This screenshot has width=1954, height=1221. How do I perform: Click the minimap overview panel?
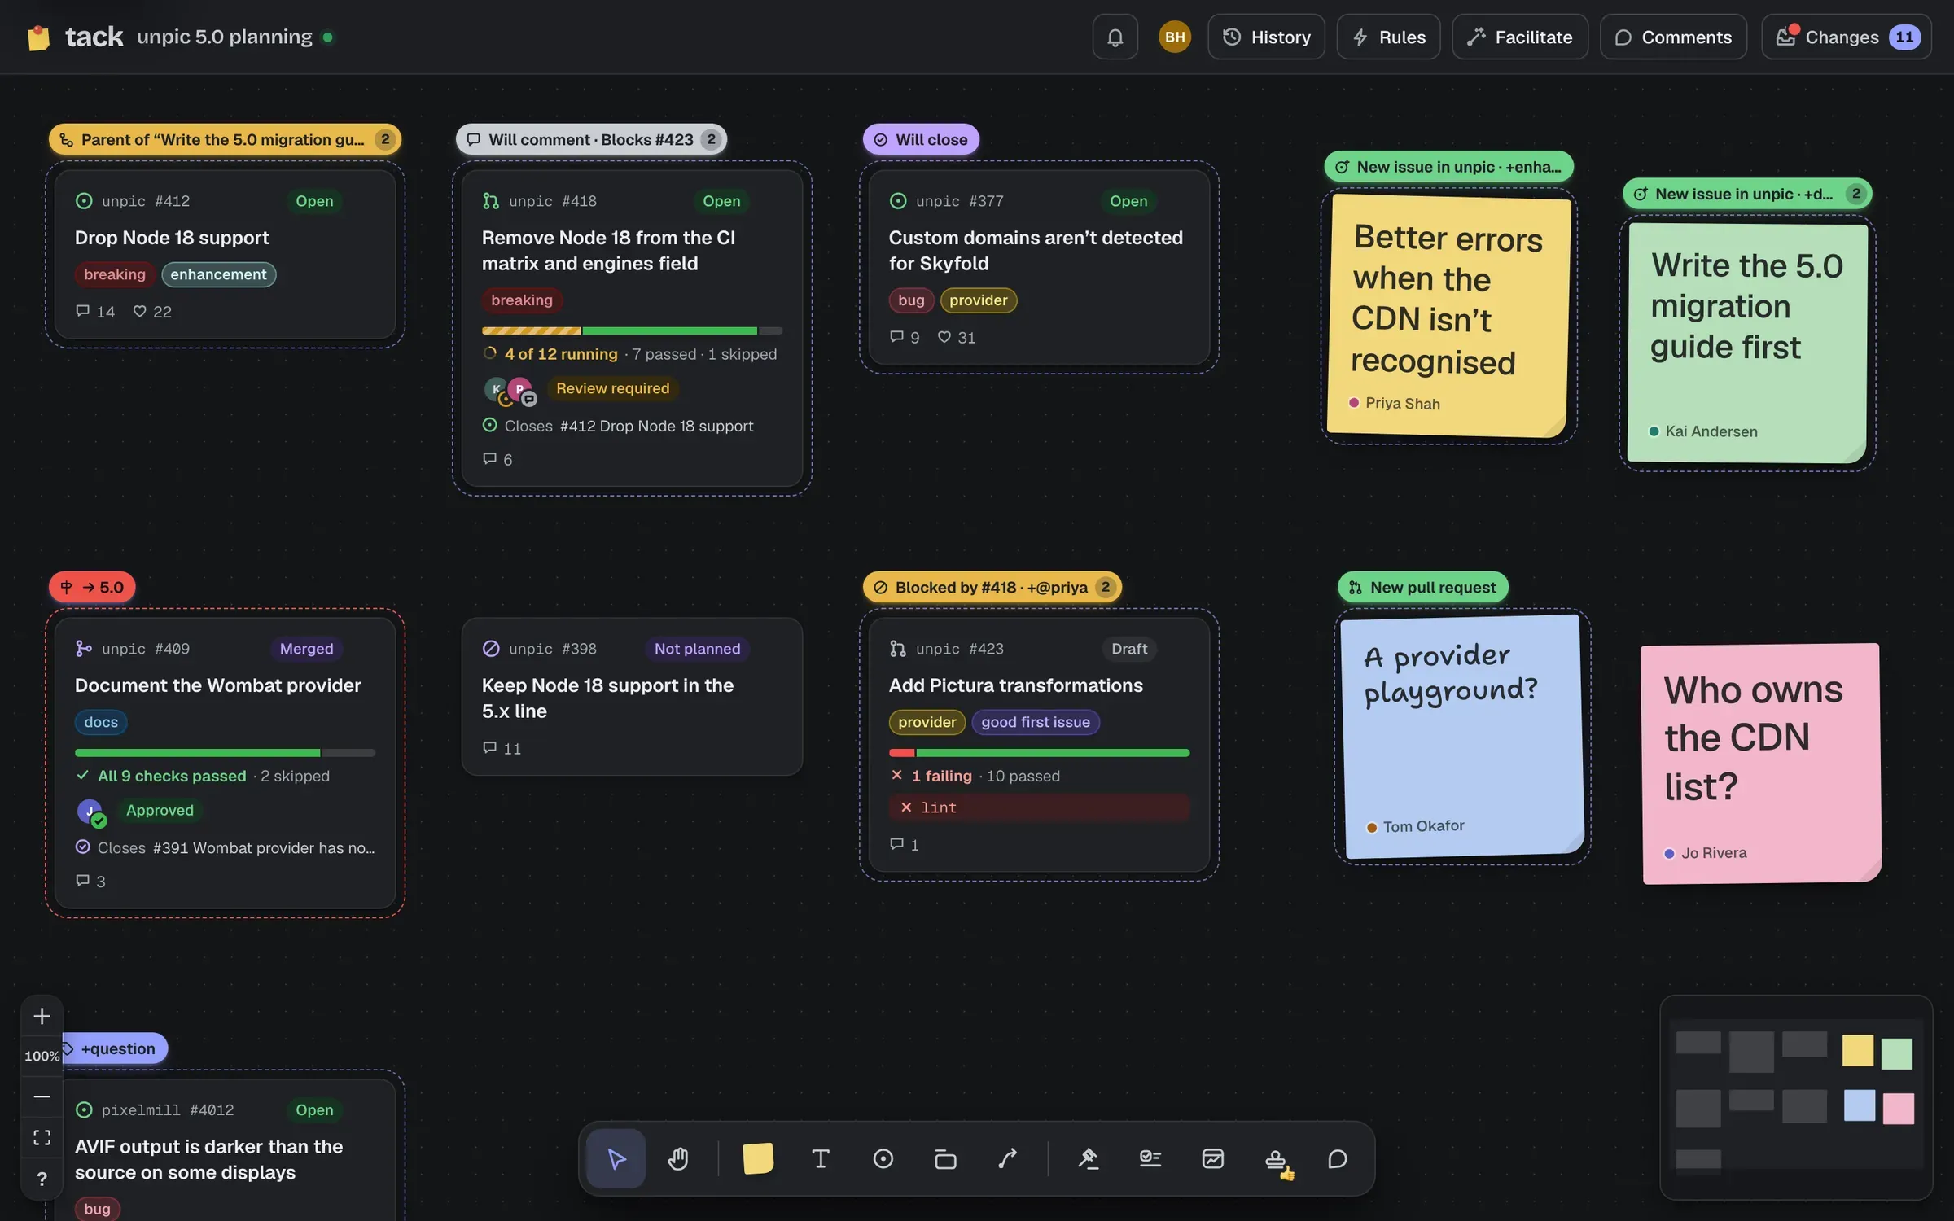(1796, 1097)
